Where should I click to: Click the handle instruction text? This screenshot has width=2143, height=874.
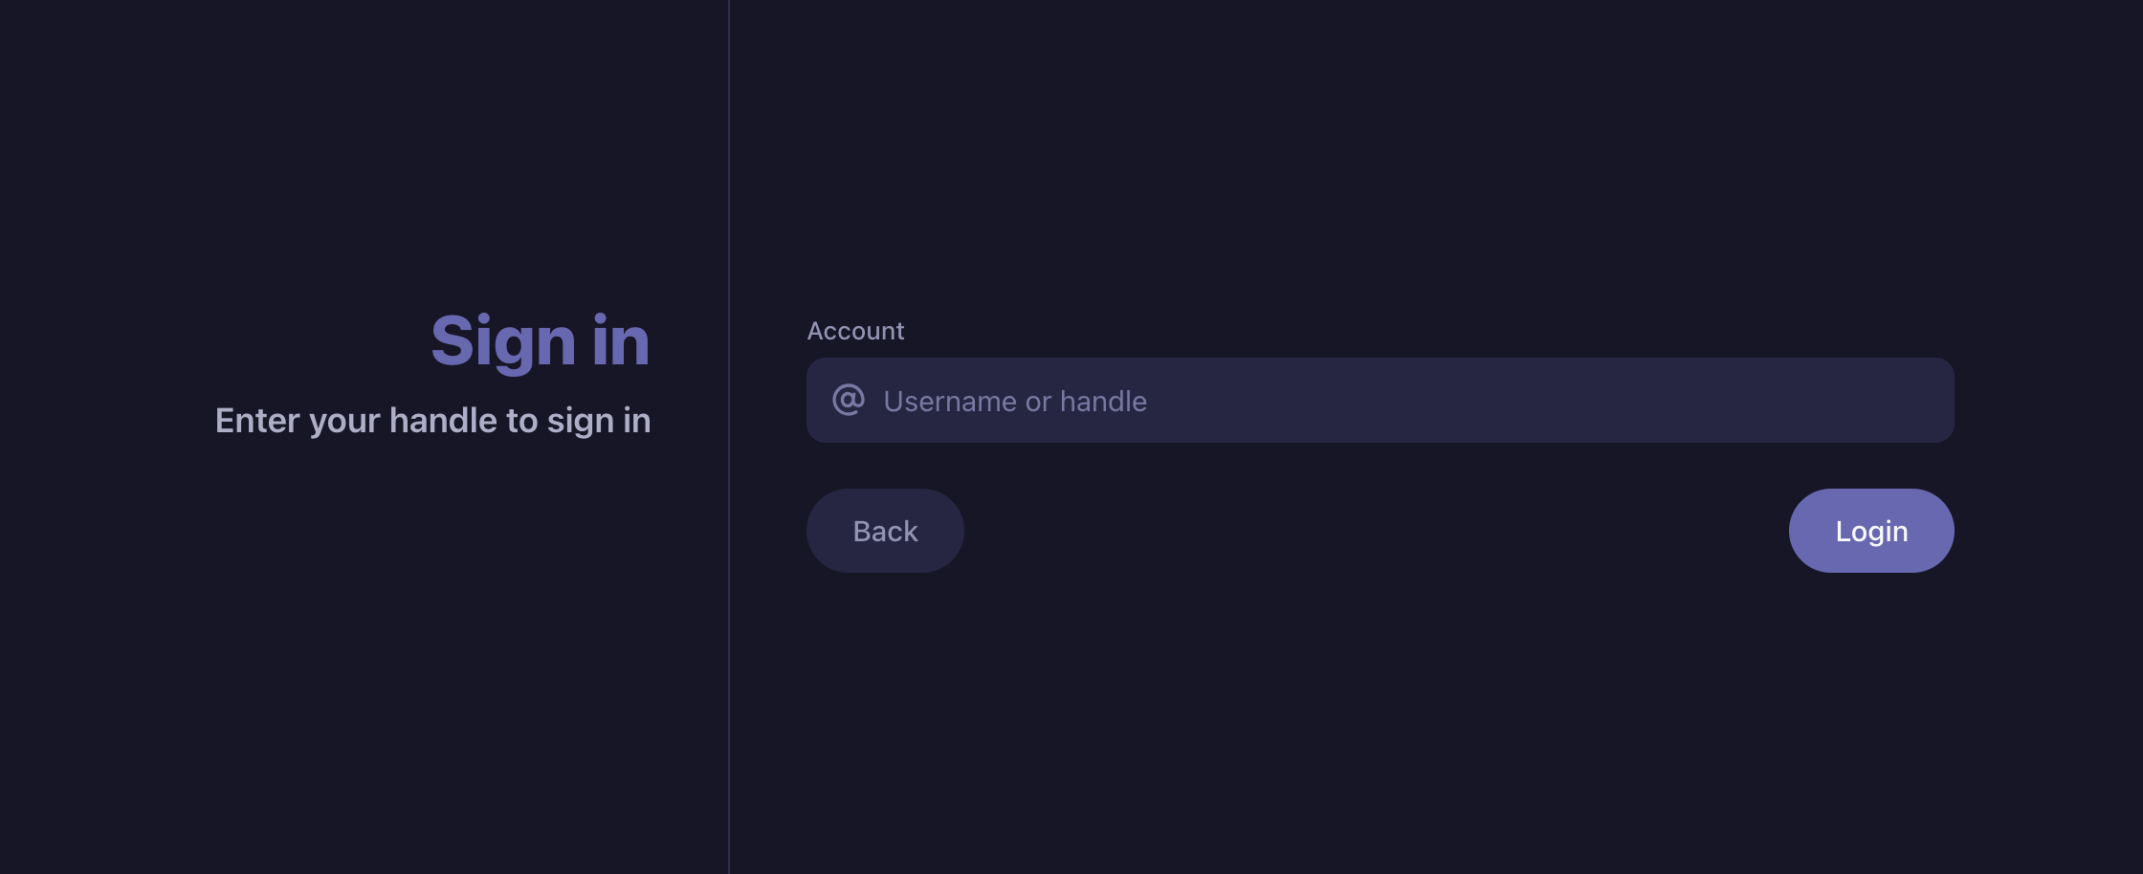[x=432, y=420]
